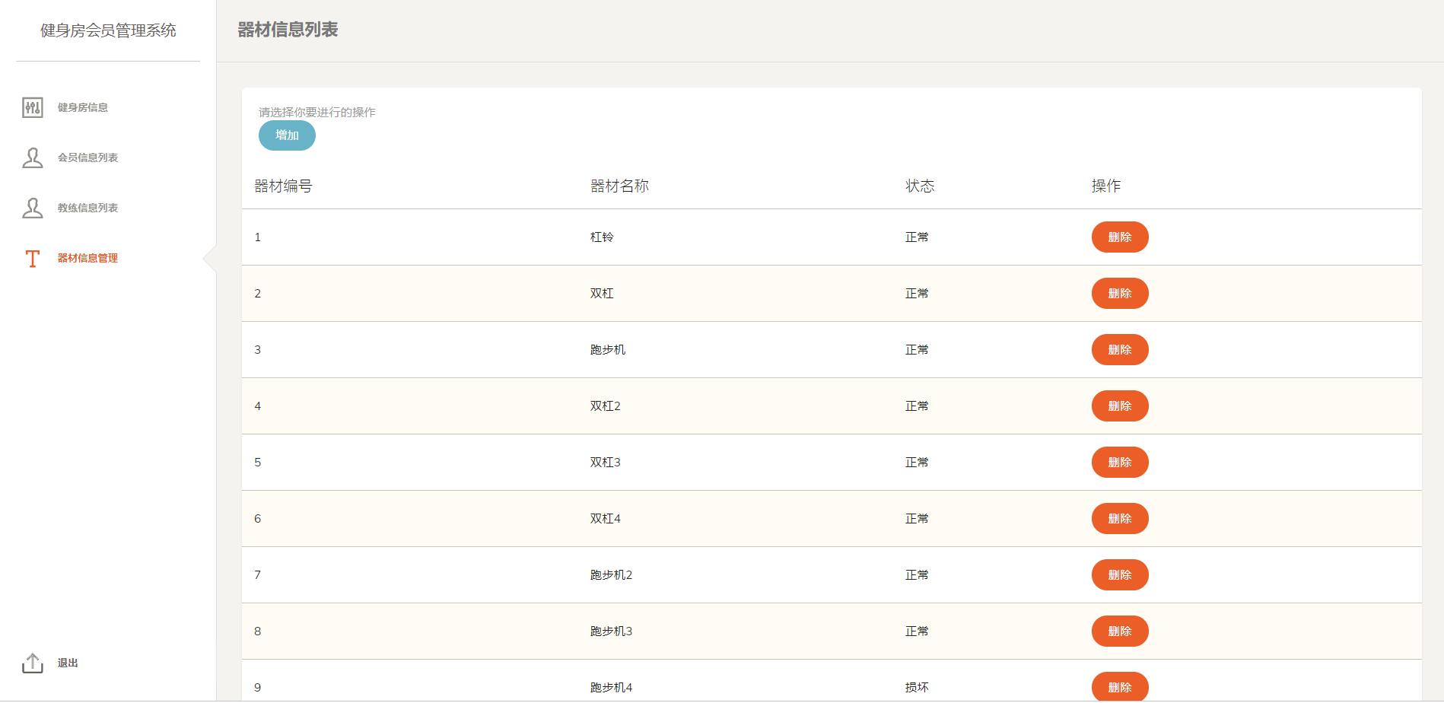Click the member list person icon
The image size is (1444, 703).
click(32, 157)
